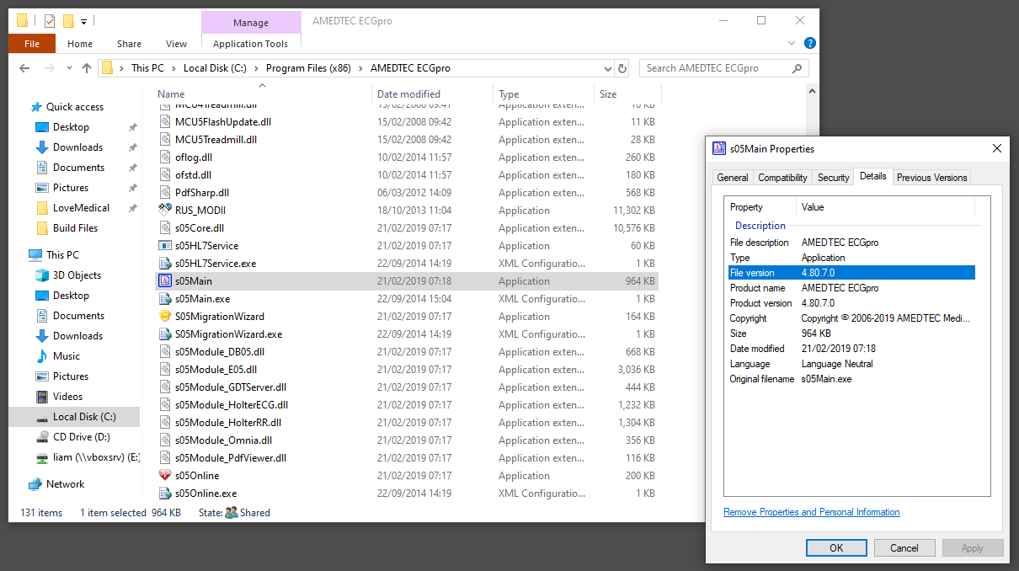Select the Copyright property row
This screenshot has width=1019, height=571.
(851, 318)
